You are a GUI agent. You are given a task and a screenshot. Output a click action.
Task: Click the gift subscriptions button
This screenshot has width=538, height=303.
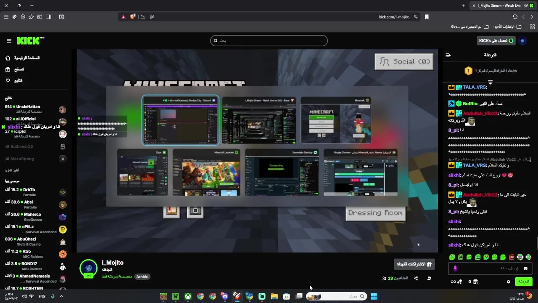pyautogui.click(x=414, y=264)
